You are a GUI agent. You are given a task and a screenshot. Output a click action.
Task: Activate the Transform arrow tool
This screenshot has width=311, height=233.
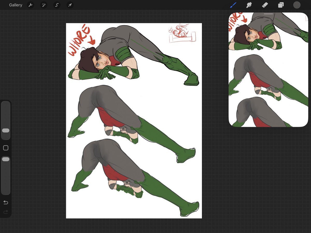(70, 5)
